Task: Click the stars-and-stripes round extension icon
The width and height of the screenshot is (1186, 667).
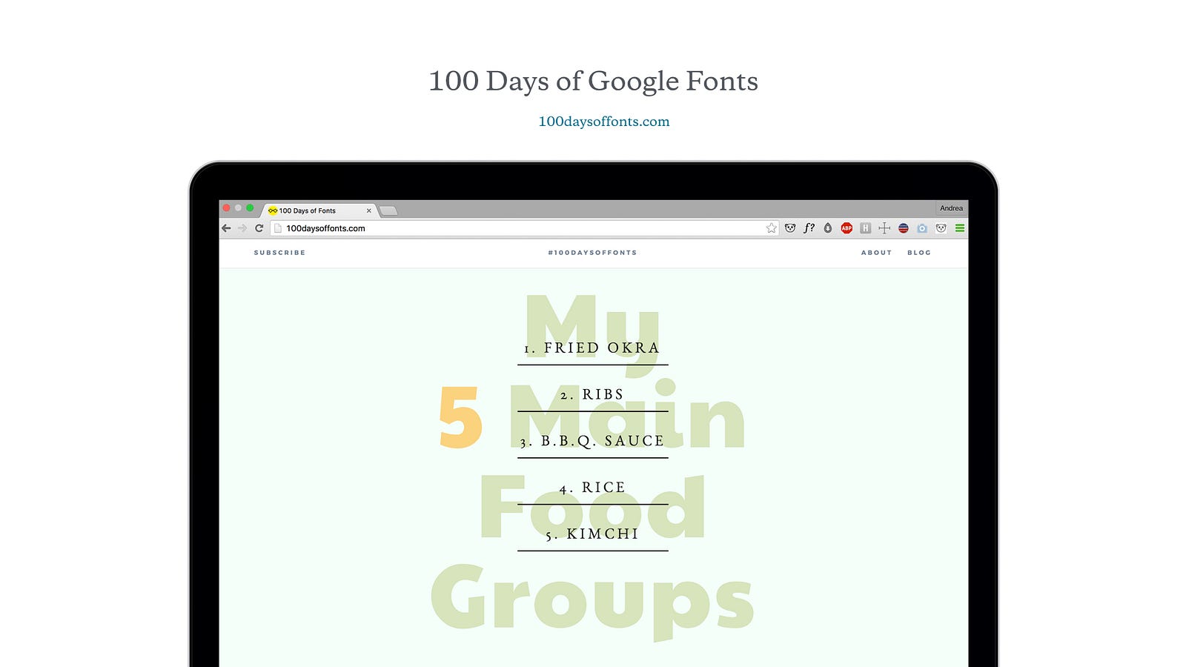Action: (904, 228)
